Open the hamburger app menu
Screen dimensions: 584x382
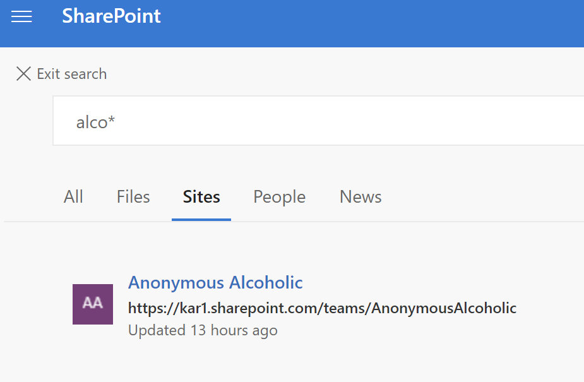tap(21, 17)
